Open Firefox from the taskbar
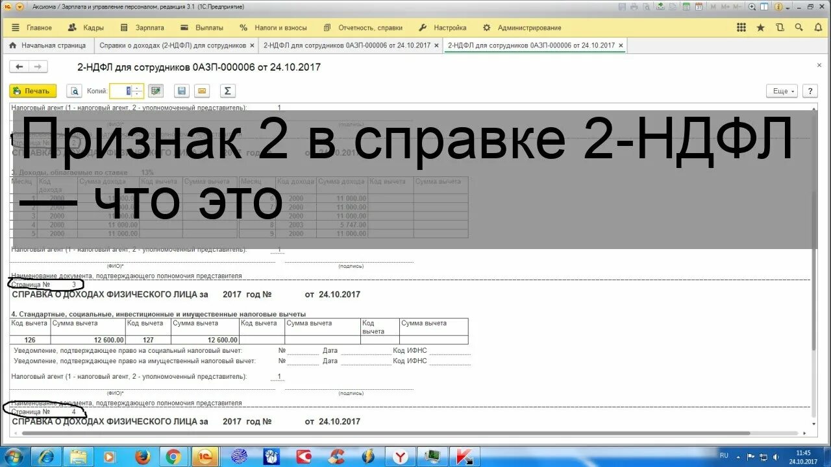Screen dimensions: 831x467 pos(143,456)
